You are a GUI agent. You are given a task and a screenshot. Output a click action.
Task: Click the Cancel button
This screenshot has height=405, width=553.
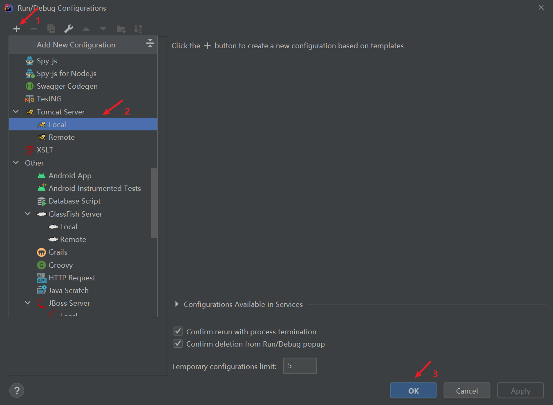pyautogui.click(x=467, y=390)
